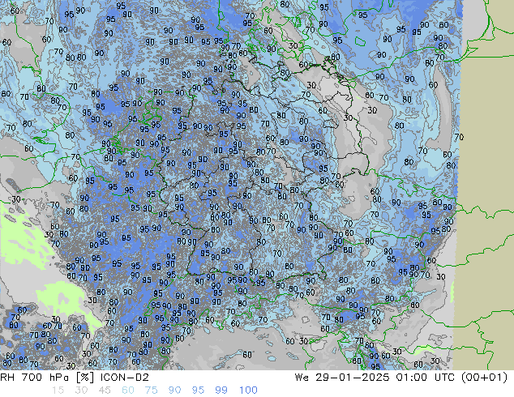Click the date 'We 29-01-2025'
Viewport: 514px width, 397px height.
pos(342,378)
